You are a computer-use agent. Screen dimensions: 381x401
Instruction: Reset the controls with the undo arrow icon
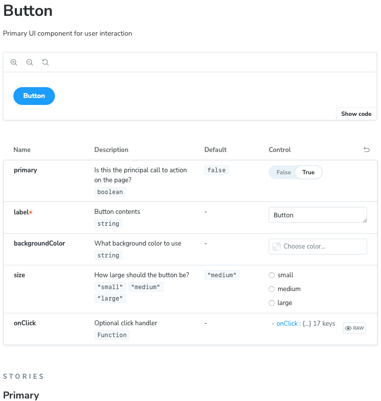pos(367,150)
